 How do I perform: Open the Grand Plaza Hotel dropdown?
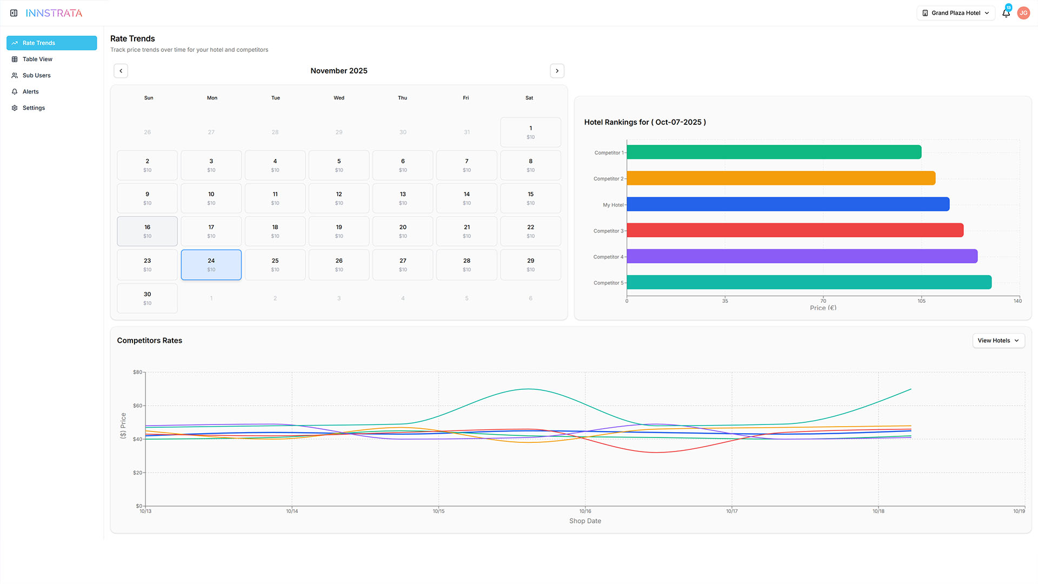[955, 13]
